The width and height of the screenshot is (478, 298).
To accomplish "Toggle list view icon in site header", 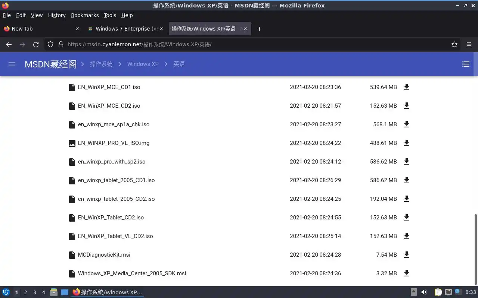I will click(x=466, y=64).
